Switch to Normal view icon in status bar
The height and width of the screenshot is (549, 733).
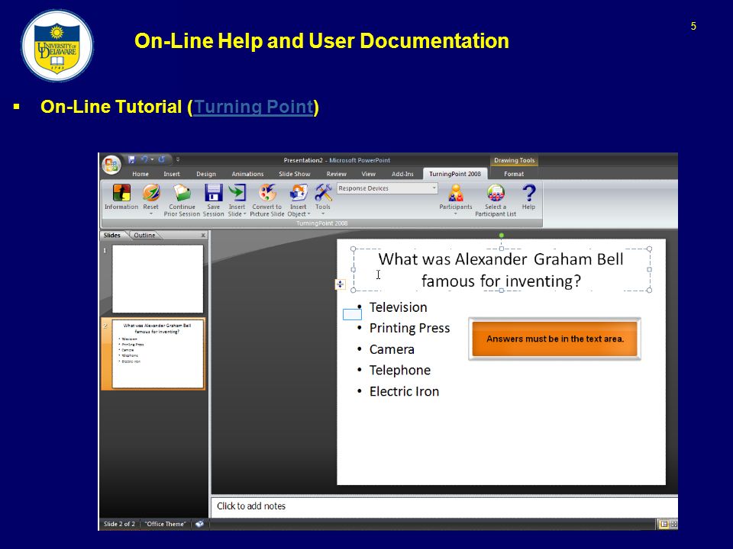pyautogui.click(x=664, y=524)
